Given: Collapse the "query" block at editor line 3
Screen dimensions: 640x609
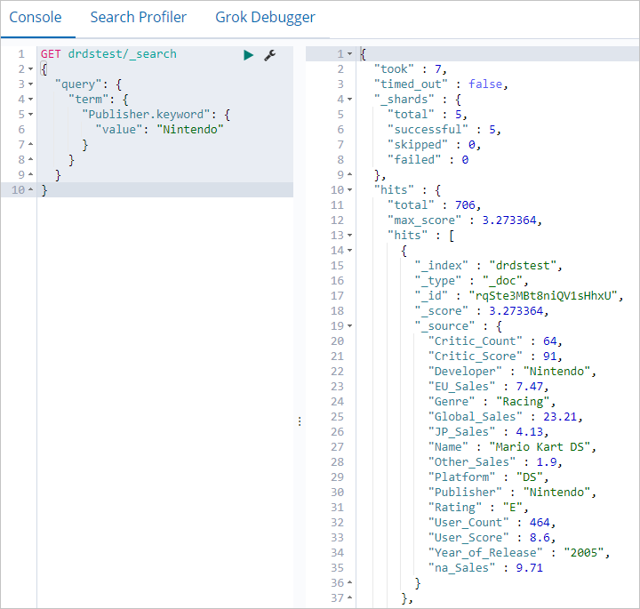Looking at the screenshot, I should [30, 84].
